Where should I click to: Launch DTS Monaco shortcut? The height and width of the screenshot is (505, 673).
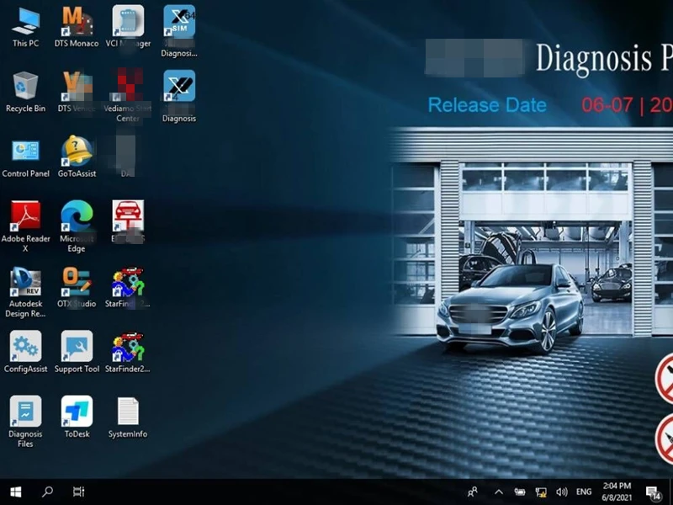point(77,27)
